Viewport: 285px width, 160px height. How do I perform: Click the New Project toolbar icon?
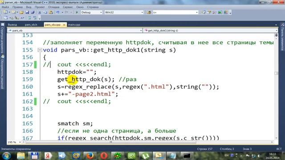5,12
